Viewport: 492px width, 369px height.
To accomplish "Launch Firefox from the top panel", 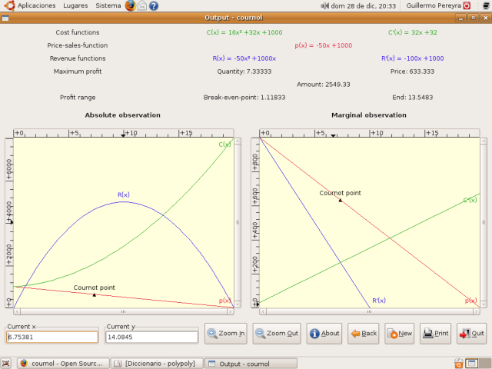I will click(130, 5).
